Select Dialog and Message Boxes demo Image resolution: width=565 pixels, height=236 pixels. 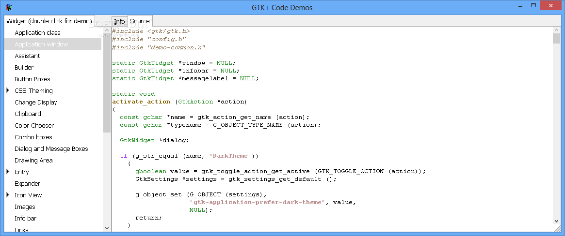click(51, 149)
